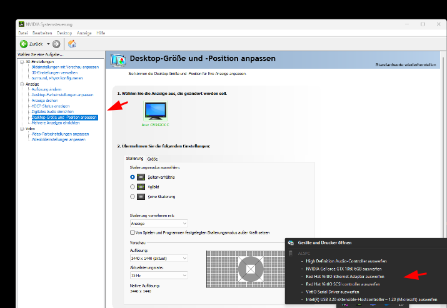Eject Red Hat VirtIO Ethernet Adapter
The width and height of the screenshot is (447, 308).
(x=345, y=276)
